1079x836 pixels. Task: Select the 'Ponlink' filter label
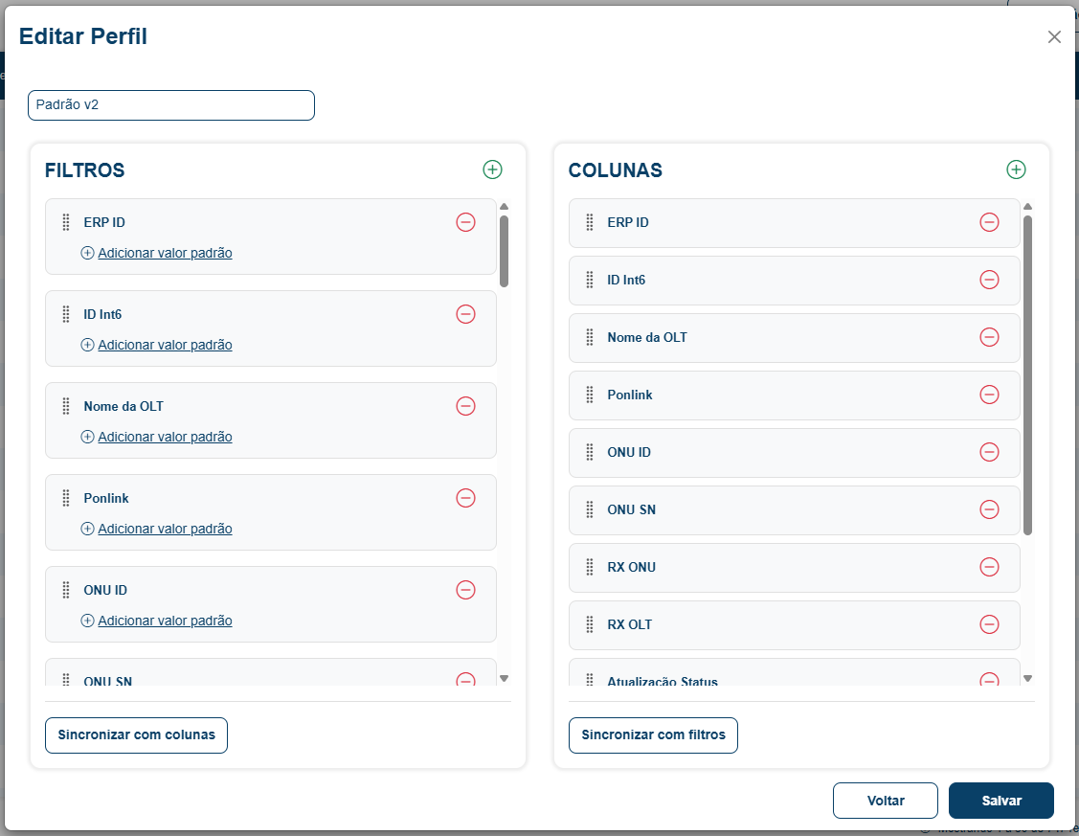tap(106, 498)
